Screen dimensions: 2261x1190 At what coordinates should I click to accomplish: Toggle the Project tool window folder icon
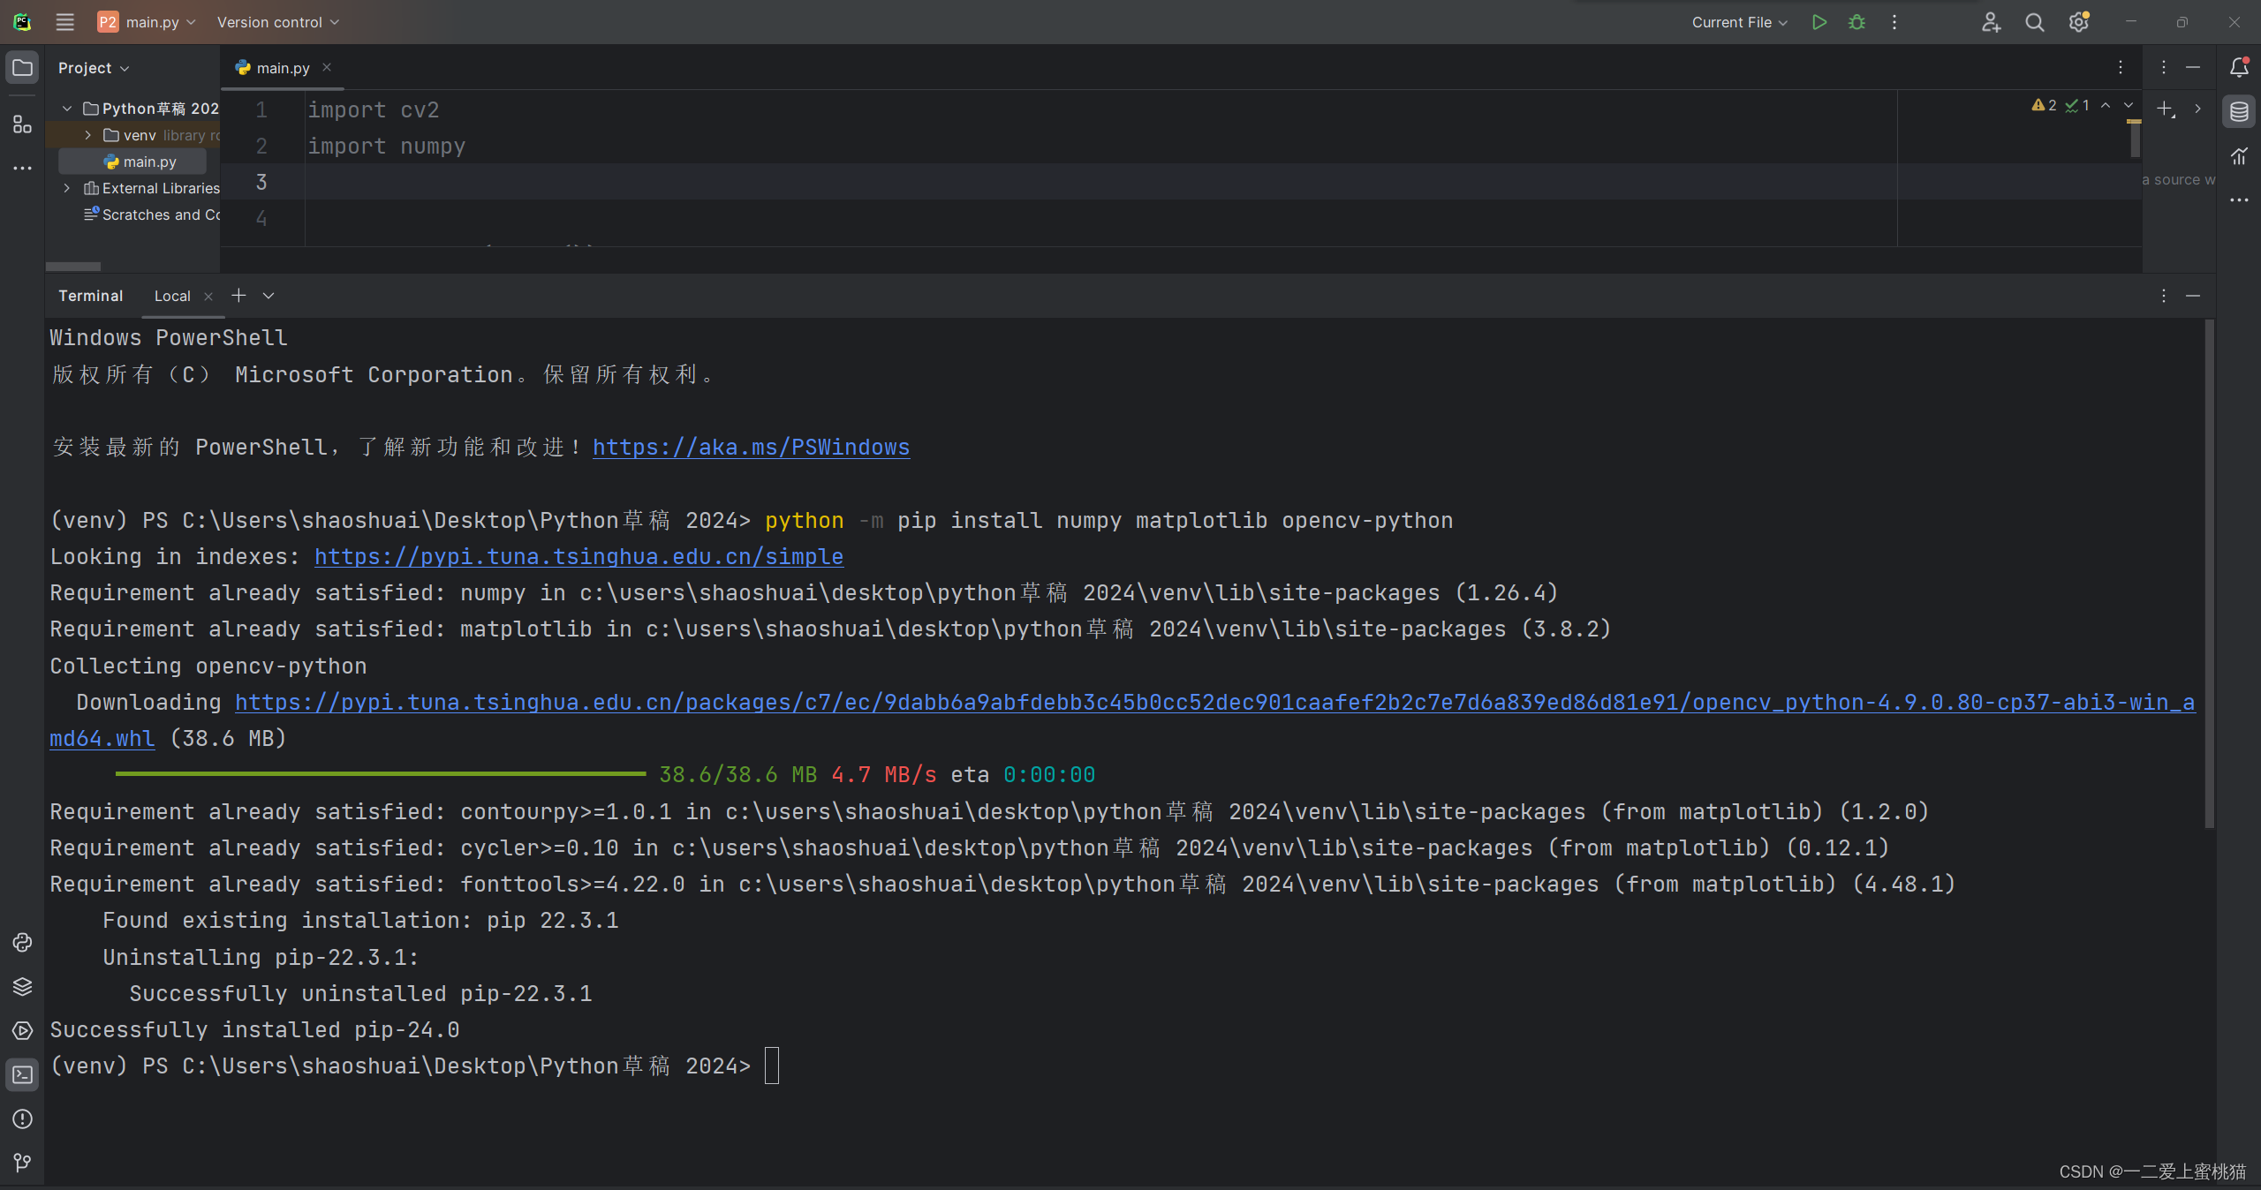[x=22, y=67]
